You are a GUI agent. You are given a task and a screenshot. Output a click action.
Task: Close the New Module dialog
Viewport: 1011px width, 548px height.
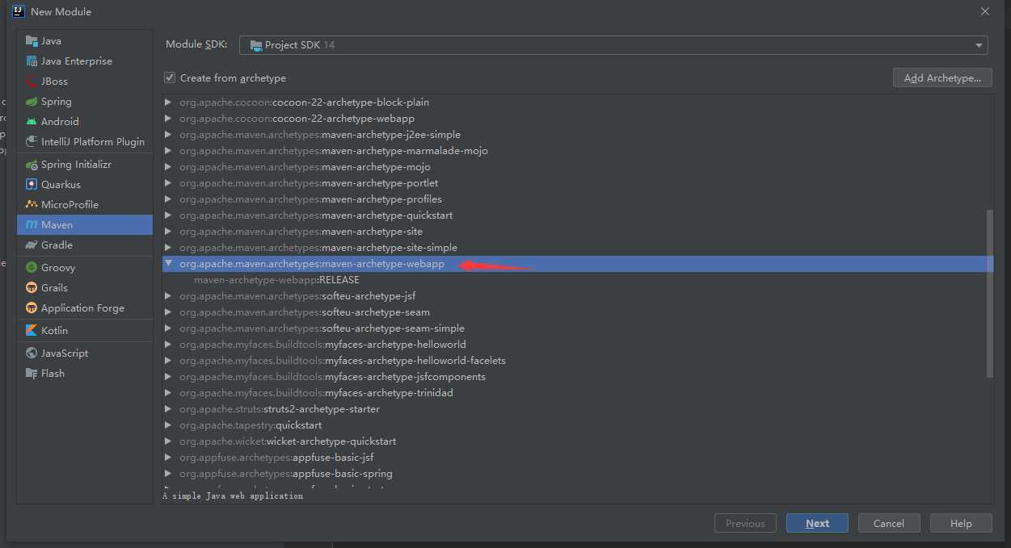coord(985,11)
